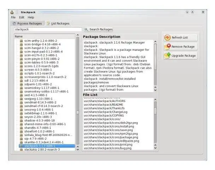The image size is (215, 170).
Task: Click file usr/share/slackpack/icons/deb2tgz.png
Action: [111, 123]
